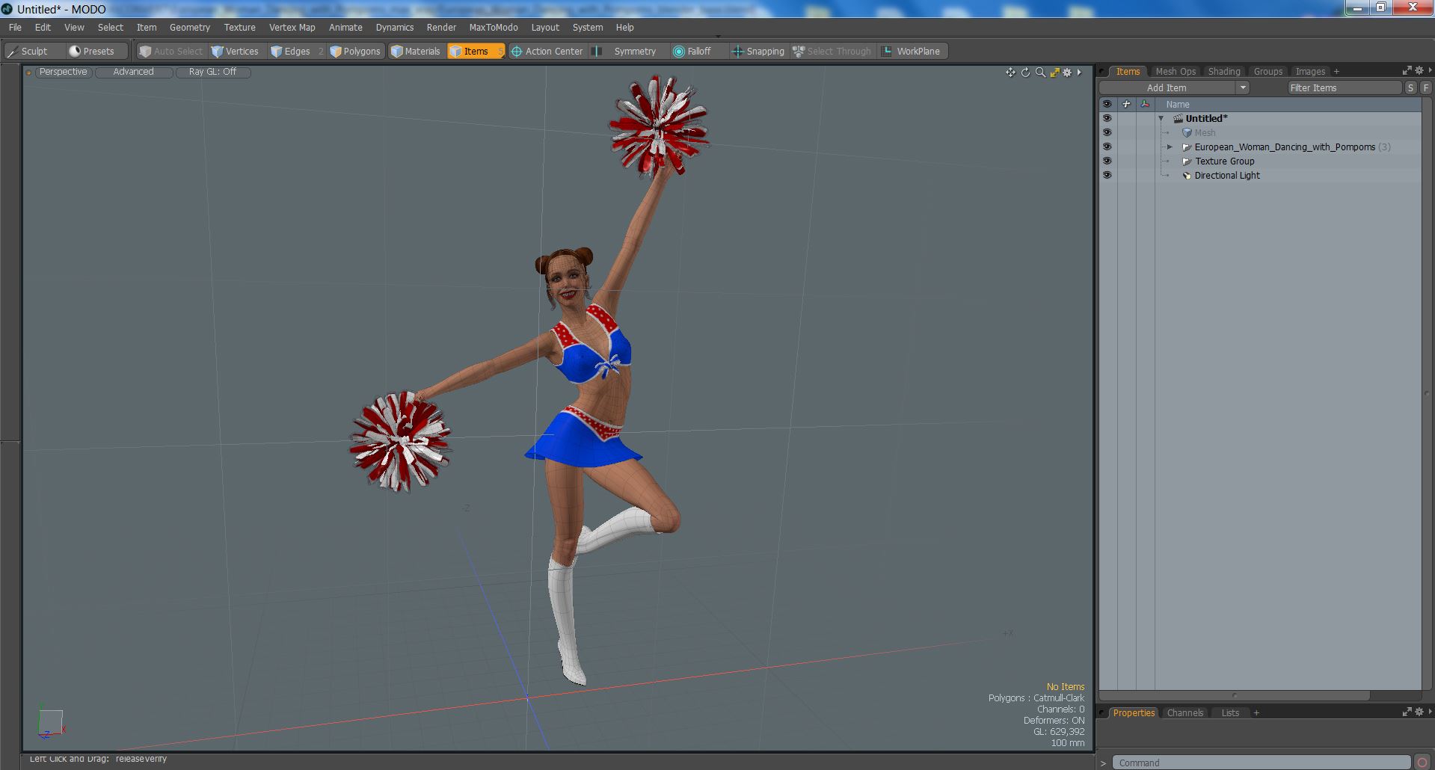
Task: Open the Advanced shading style dropdown
Action: point(133,72)
